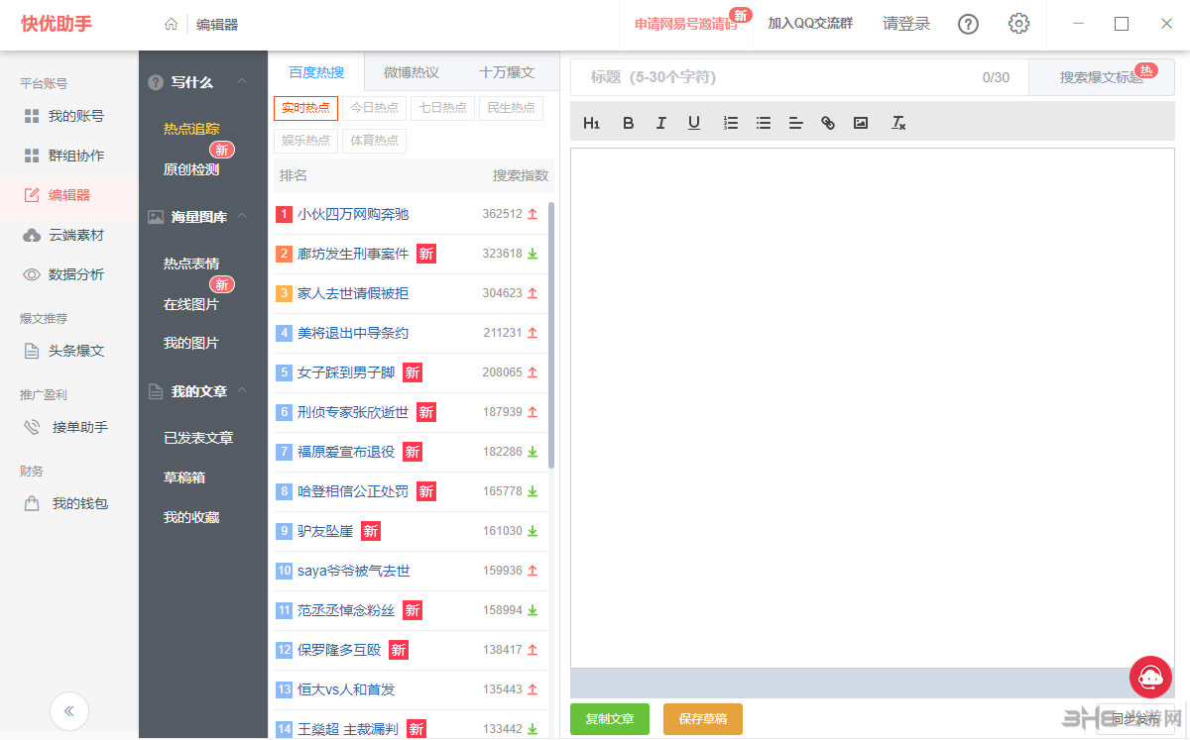Click the 复制文章 button
The image size is (1190, 740).
[609, 720]
